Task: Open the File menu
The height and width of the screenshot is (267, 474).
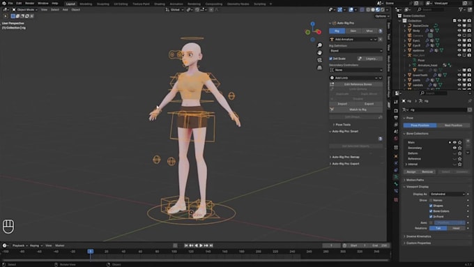Action: coord(10,3)
